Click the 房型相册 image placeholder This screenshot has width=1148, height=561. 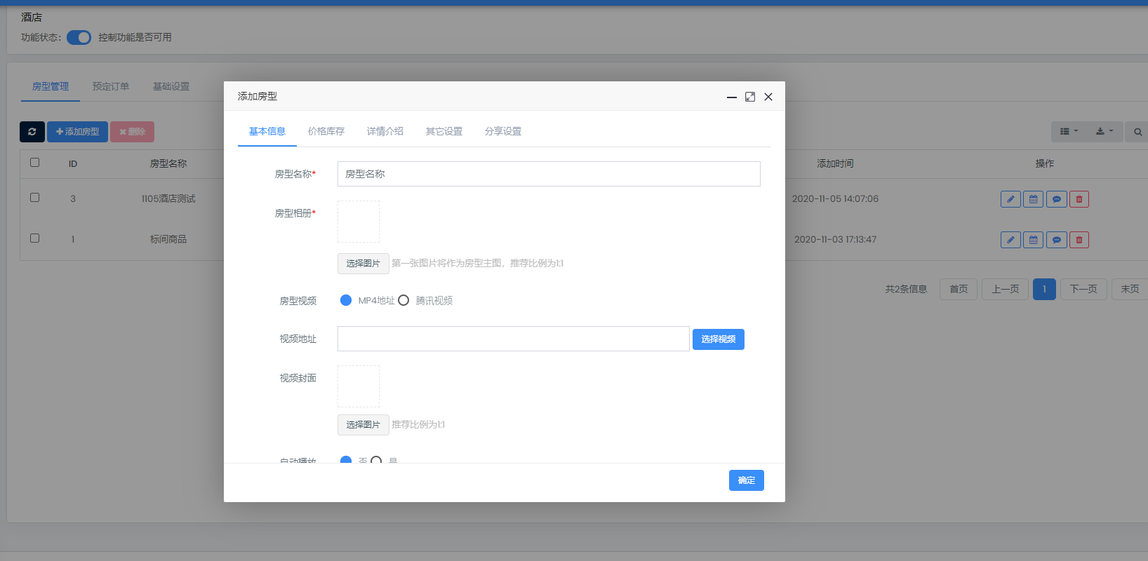(359, 222)
